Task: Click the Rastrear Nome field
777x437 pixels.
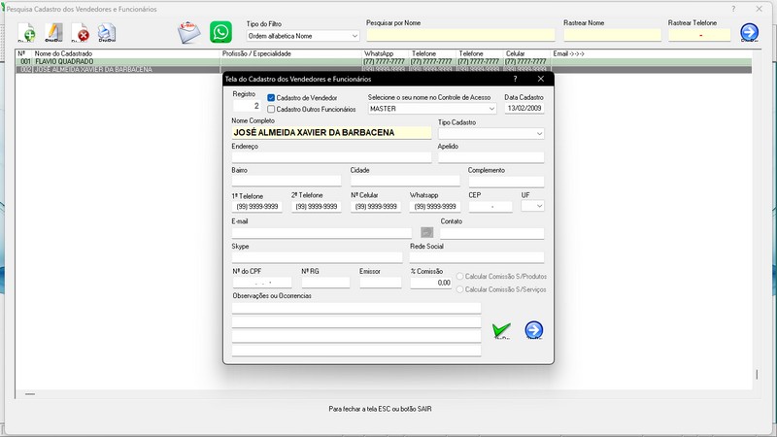Action: tap(613, 35)
